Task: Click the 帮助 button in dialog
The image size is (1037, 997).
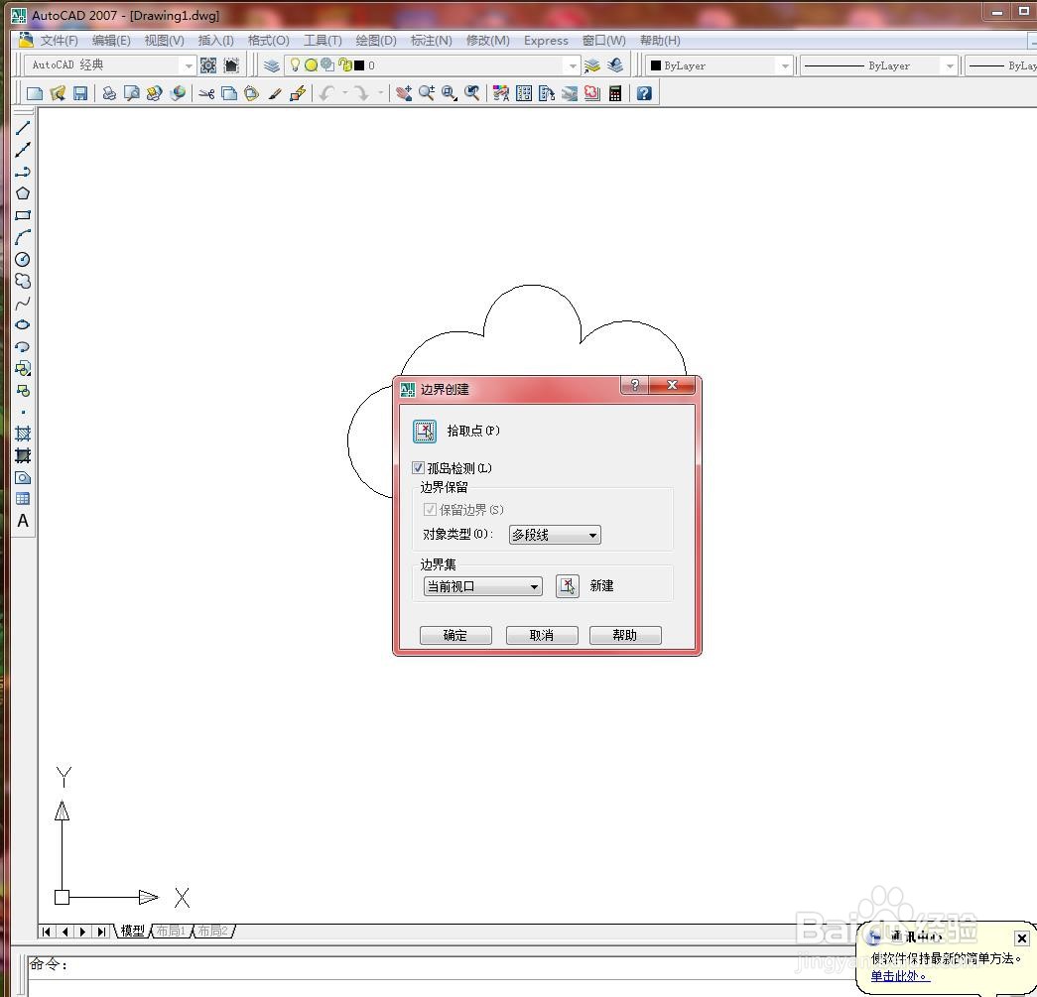Action: (625, 635)
